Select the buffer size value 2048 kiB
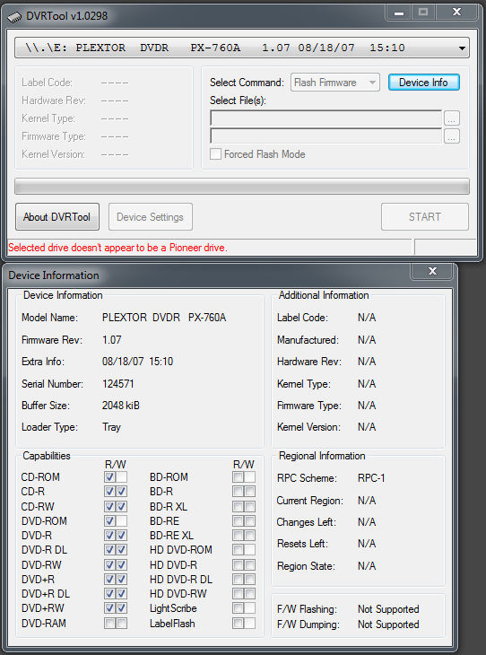Screen dimensions: 486x655 pyautogui.click(x=121, y=406)
